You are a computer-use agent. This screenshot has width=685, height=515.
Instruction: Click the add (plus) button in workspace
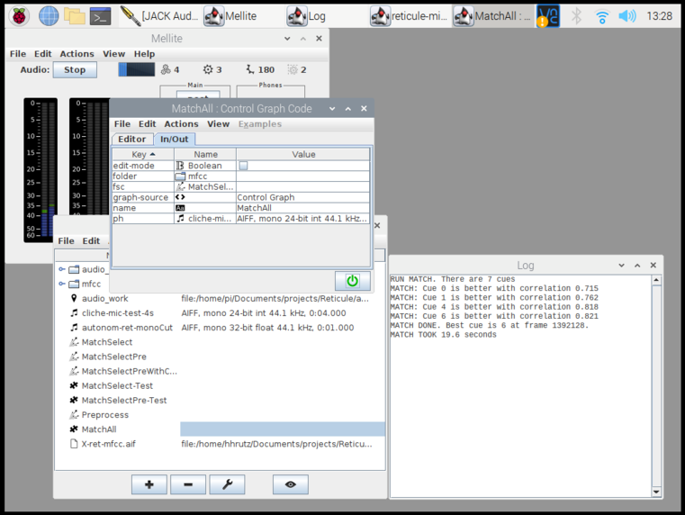[149, 484]
